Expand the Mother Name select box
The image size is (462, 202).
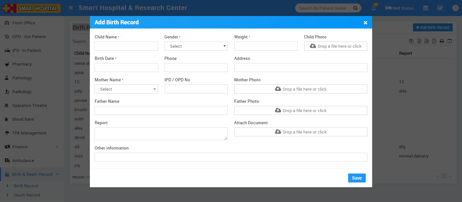[126, 89]
